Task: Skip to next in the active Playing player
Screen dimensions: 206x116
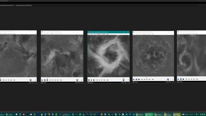Action: click(104, 80)
